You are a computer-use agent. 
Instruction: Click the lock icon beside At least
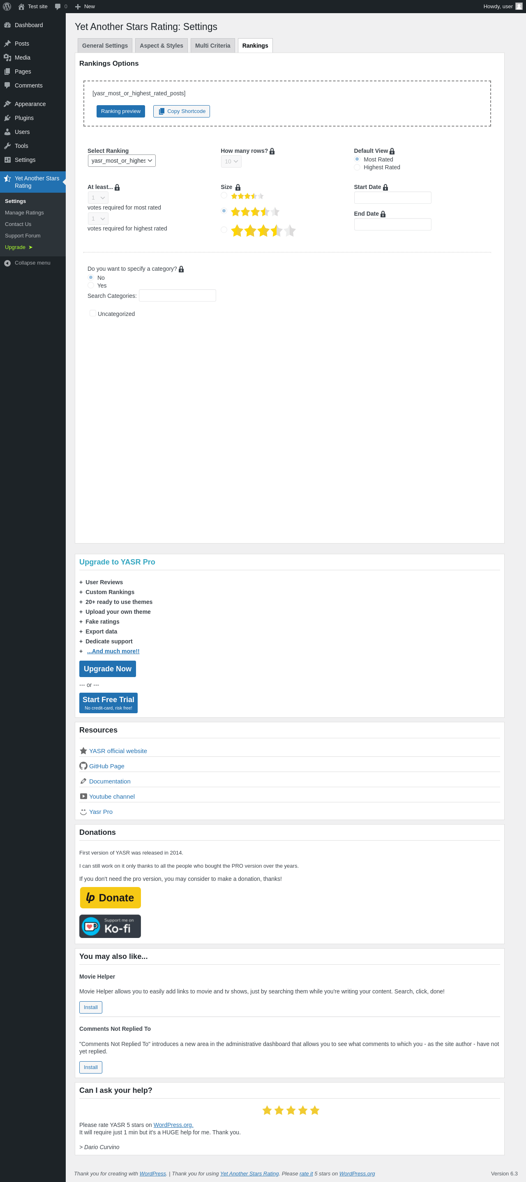pyautogui.click(x=117, y=187)
